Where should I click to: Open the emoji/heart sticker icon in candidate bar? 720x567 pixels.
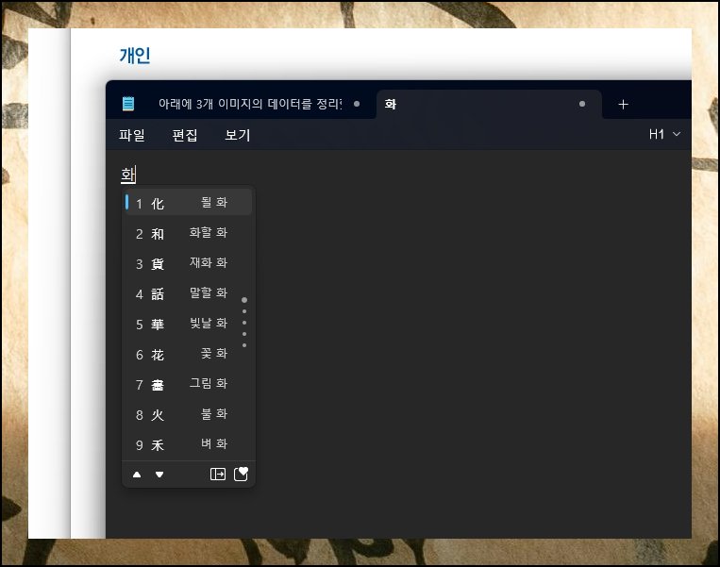pos(241,474)
